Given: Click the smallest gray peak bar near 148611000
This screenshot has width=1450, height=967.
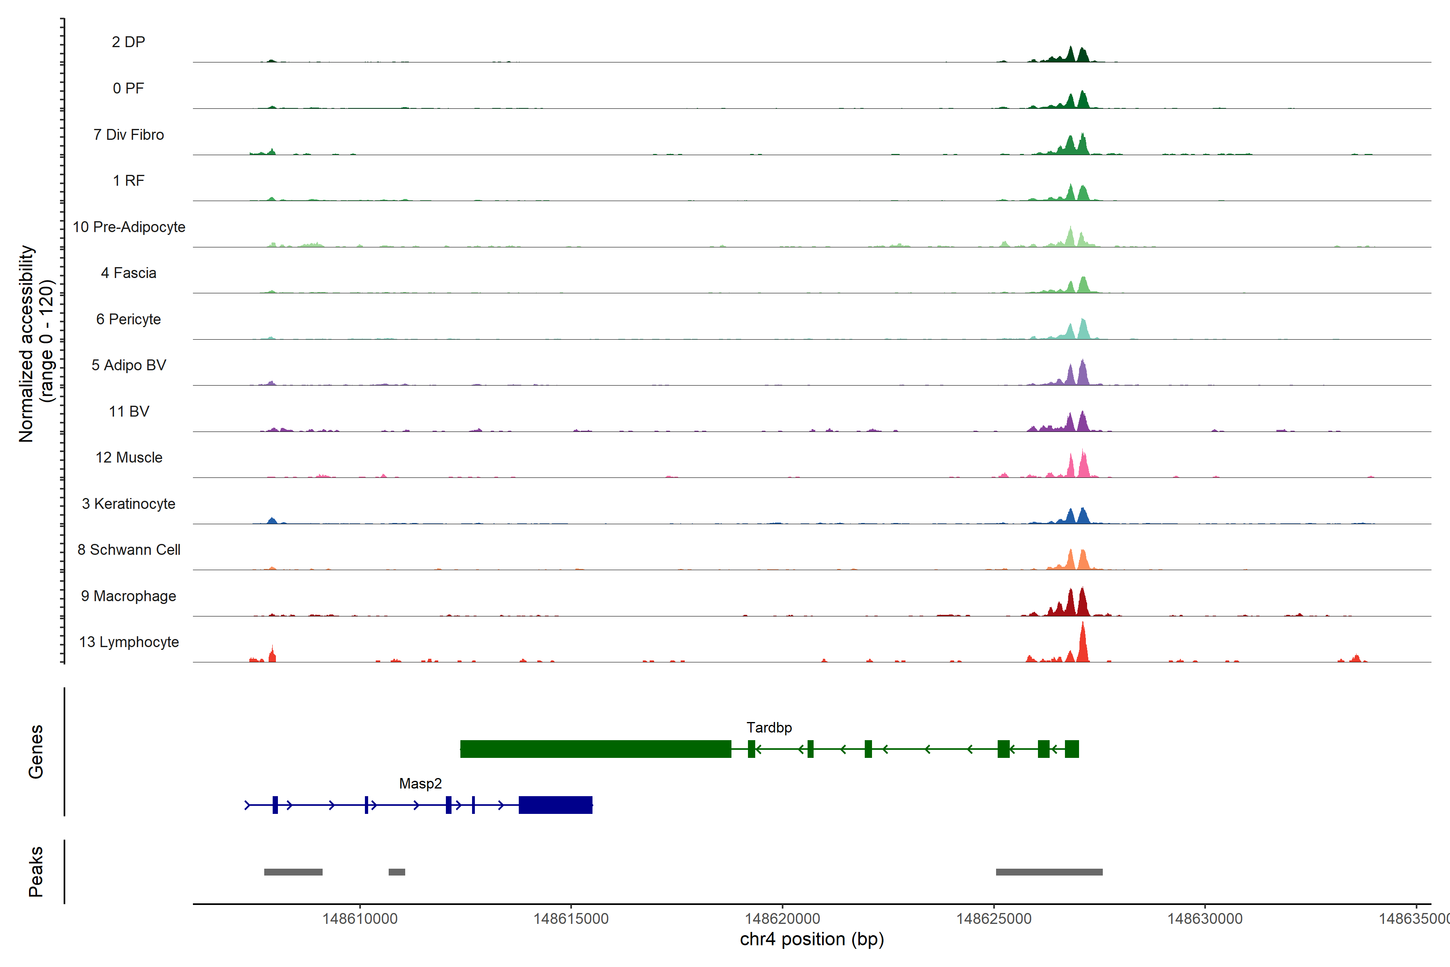Looking at the screenshot, I should [397, 872].
